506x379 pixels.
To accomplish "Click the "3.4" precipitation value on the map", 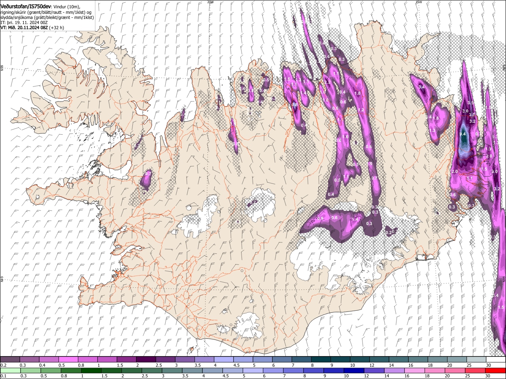I will pyautogui.click(x=421, y=87).
